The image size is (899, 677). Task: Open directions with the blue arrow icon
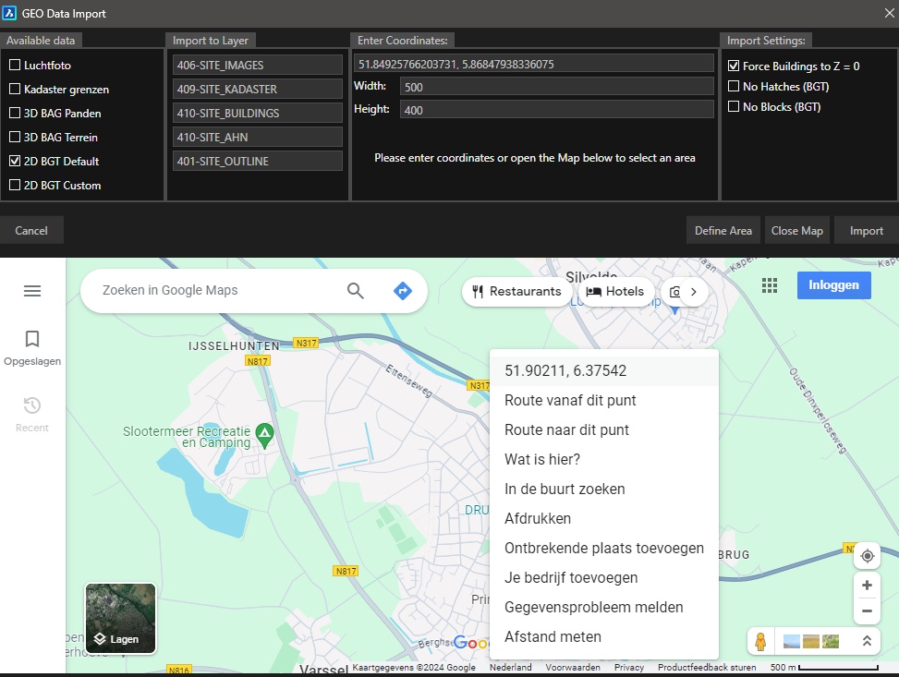point(403,290)
